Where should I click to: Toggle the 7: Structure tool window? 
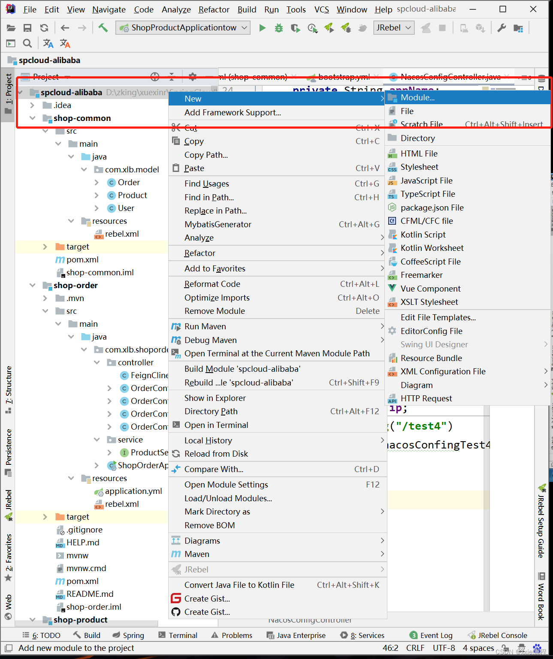pos(9,390)
